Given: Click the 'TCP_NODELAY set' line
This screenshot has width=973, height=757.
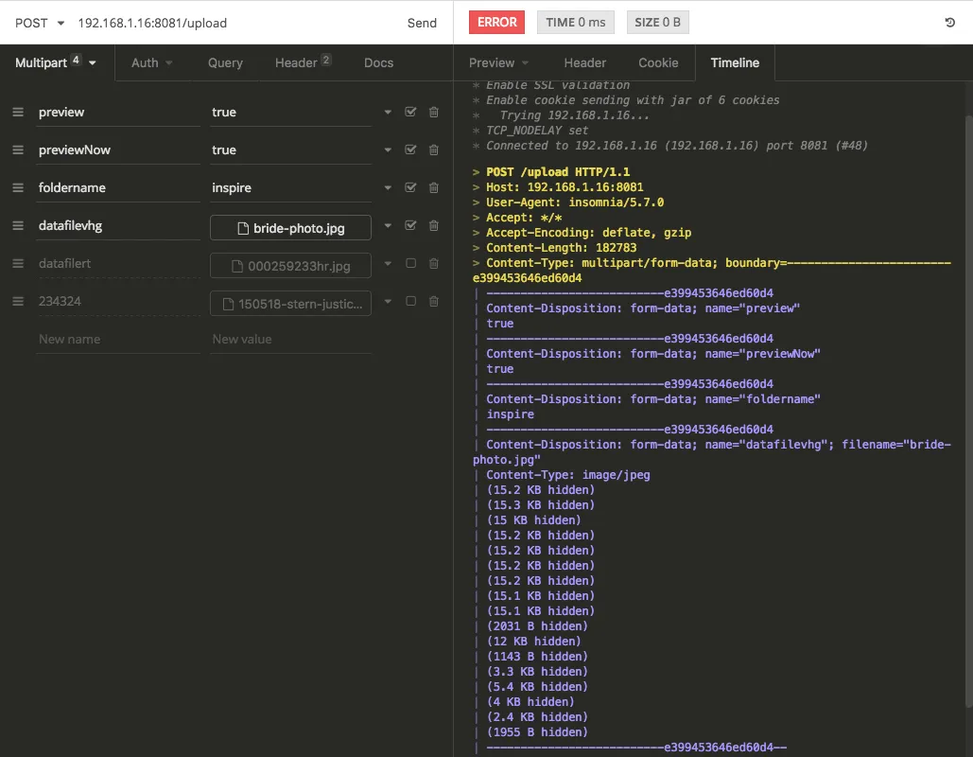Looking at the screenshot, I should 537,131.
